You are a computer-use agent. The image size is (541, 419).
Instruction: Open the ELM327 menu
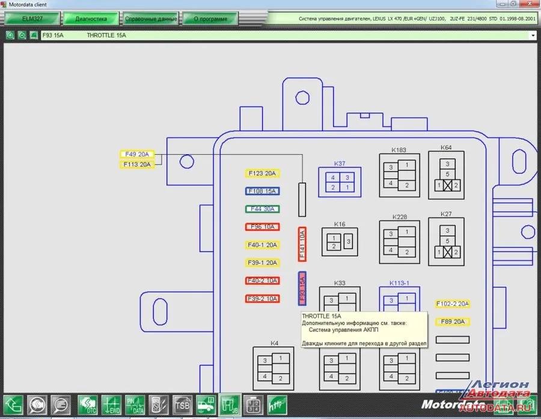32,19
